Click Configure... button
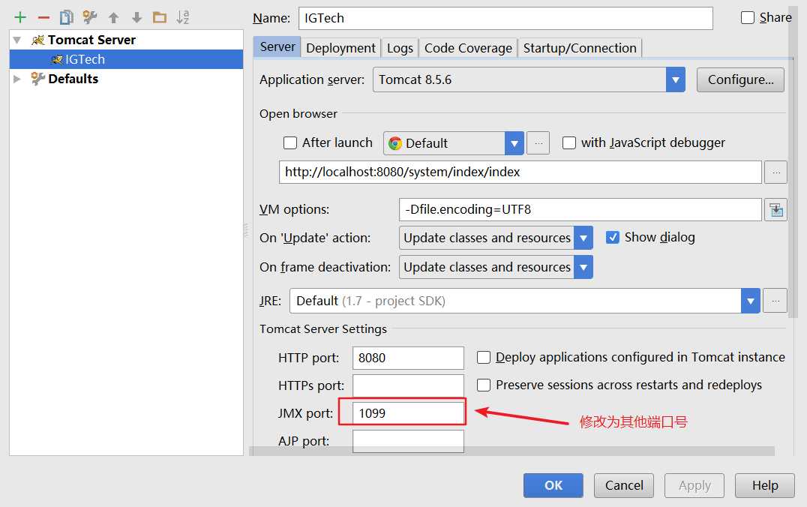The width and height of the screenshot is (807, 507). [x=740, y=79]
